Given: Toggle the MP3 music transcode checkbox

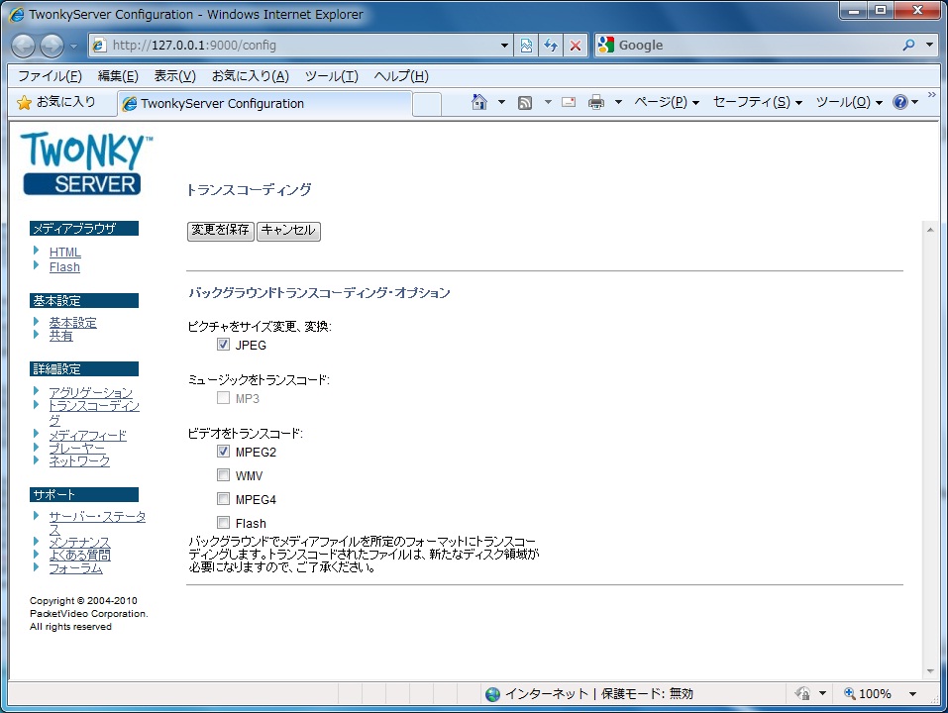Looking at the screenshot, I should (223, 398).
